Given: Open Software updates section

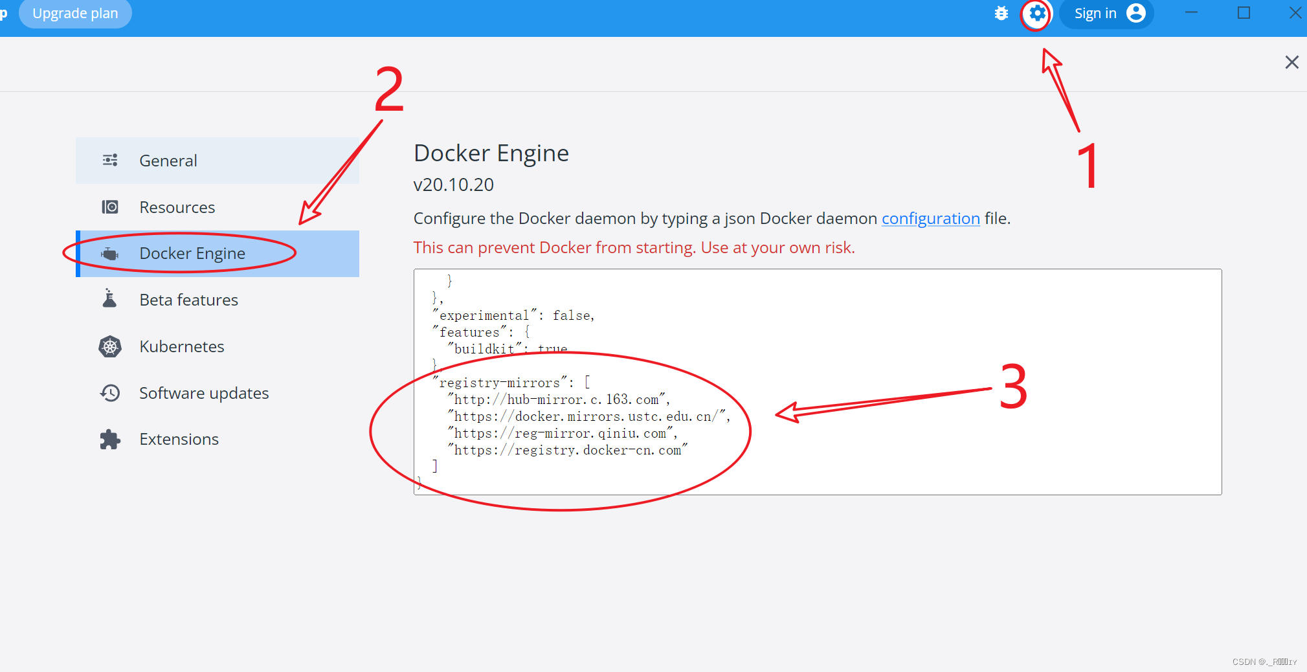Looking at the screenshot, I should click(218, 393).
